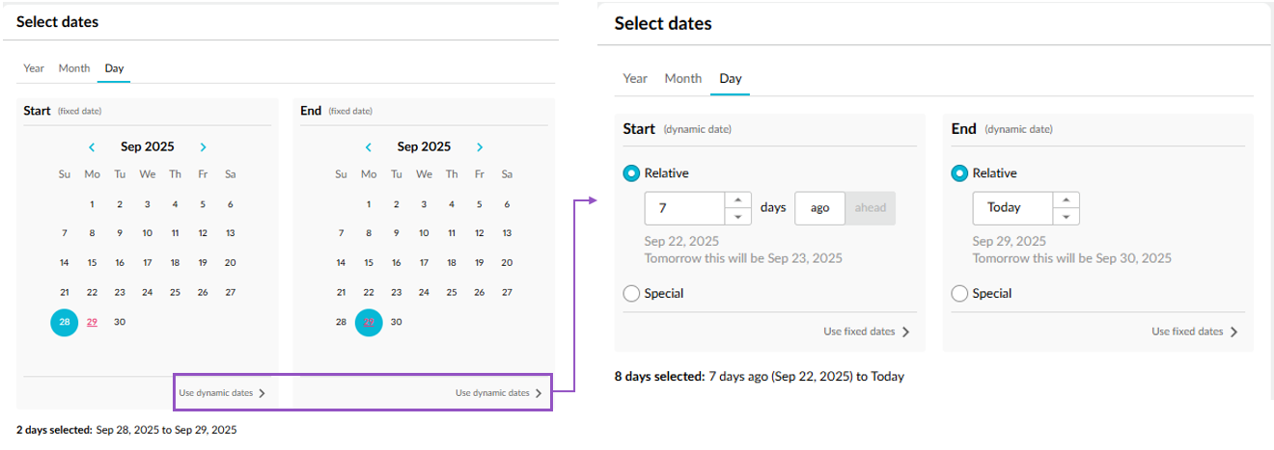Select the Special option under End

pyautogui.click(x=959, y=294)
